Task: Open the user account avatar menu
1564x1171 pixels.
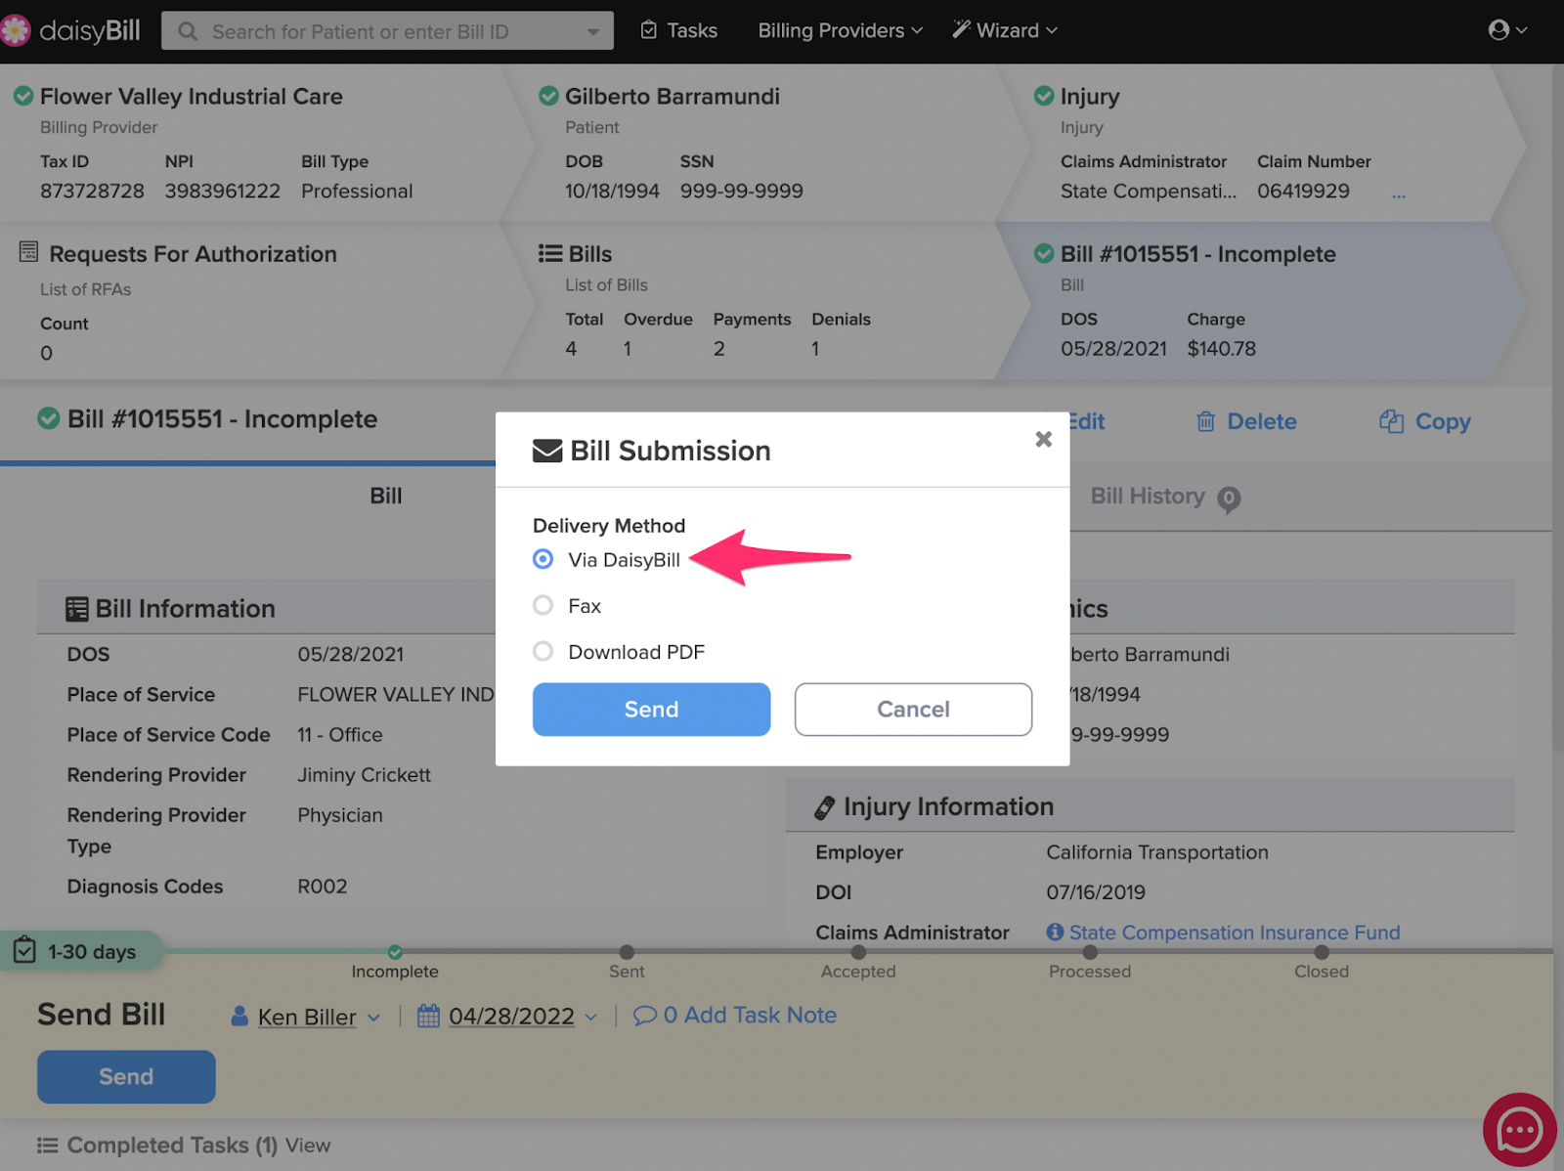Action: [x=1507, y=30]
